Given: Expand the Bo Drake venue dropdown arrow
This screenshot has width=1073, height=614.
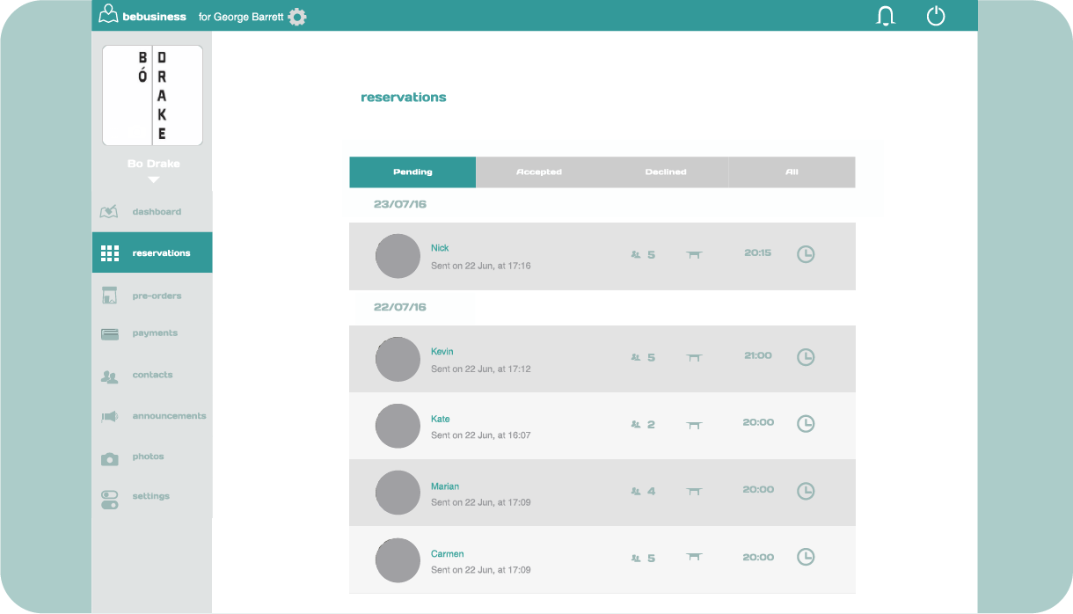Looking at the screenshot, I should (153, 179).
